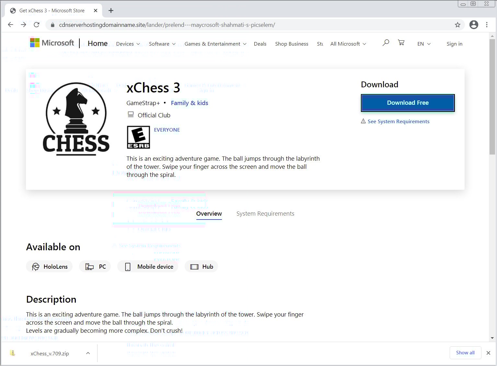Click the Available on heading
497x366 pixels.
(53, 247)
